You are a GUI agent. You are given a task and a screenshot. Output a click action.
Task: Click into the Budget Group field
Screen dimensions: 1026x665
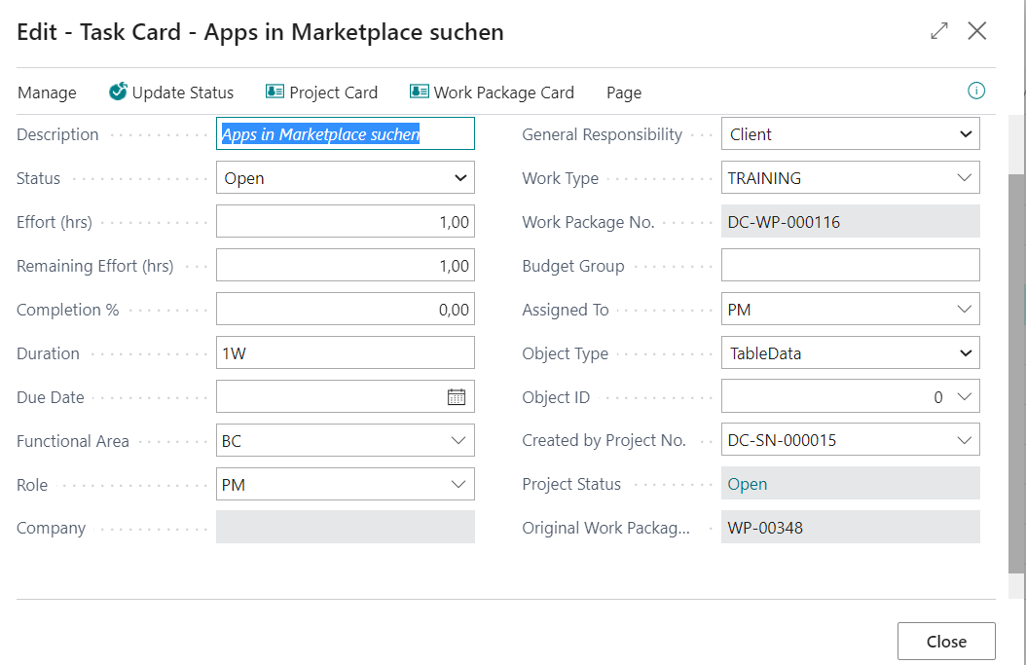click(850, 266)
